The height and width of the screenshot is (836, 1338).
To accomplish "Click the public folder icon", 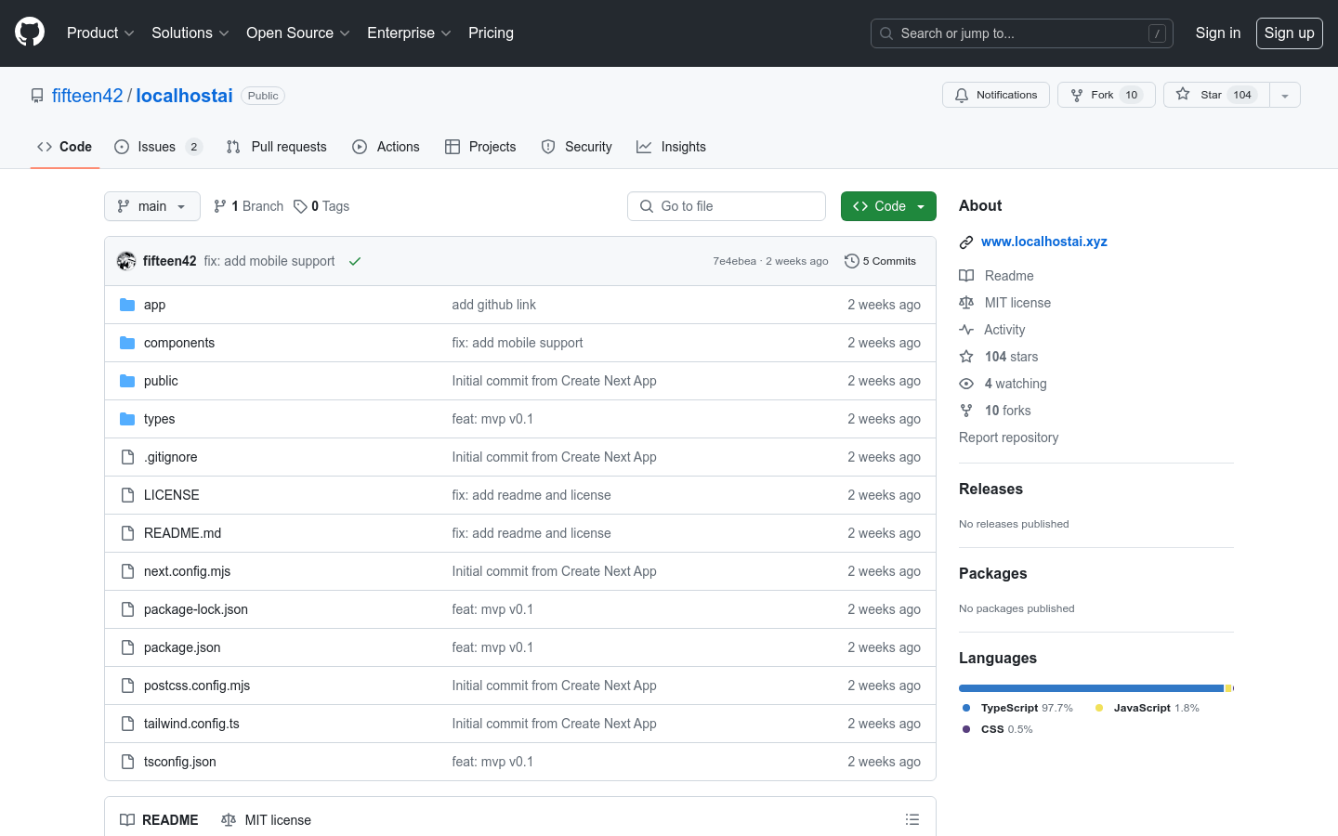I will (127, 381).
